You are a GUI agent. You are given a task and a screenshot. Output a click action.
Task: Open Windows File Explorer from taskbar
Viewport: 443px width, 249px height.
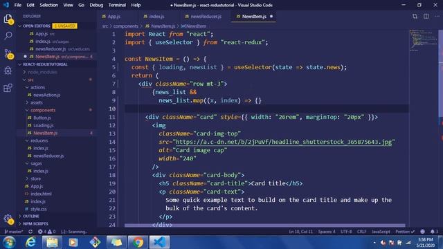pyautogui.click(x=52, y=242)
